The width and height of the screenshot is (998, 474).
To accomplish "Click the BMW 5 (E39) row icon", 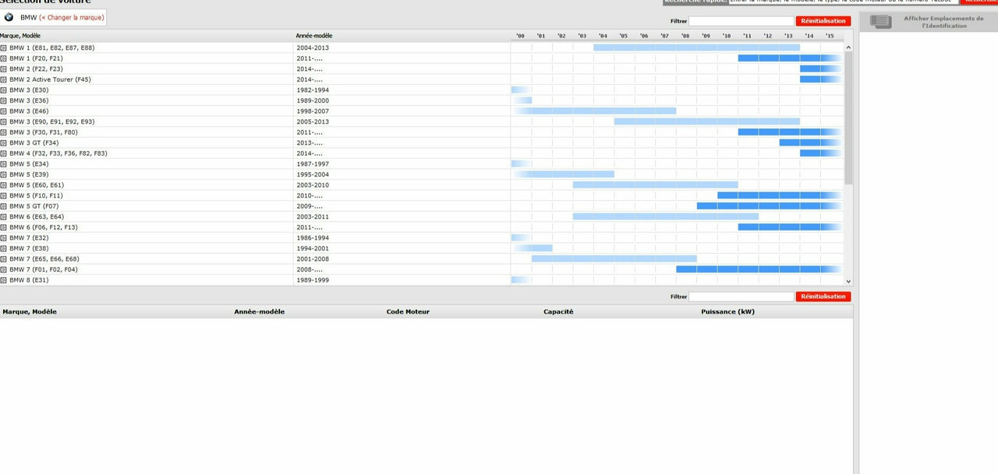I will (x=3, y=174).
